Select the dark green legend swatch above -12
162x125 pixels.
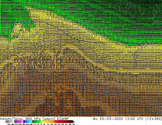pos(33,121)
